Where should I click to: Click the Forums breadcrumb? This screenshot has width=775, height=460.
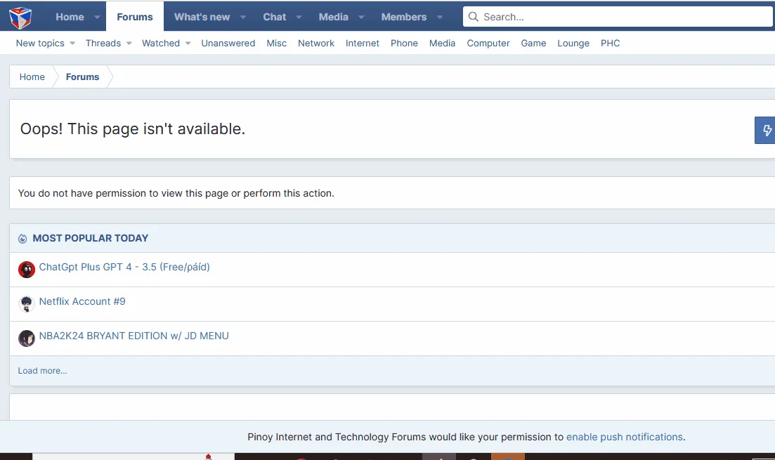click(x=82, y=77)
